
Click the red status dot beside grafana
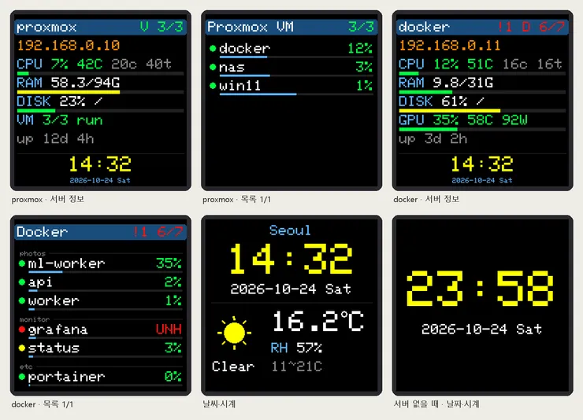click(x=22, y=330)
